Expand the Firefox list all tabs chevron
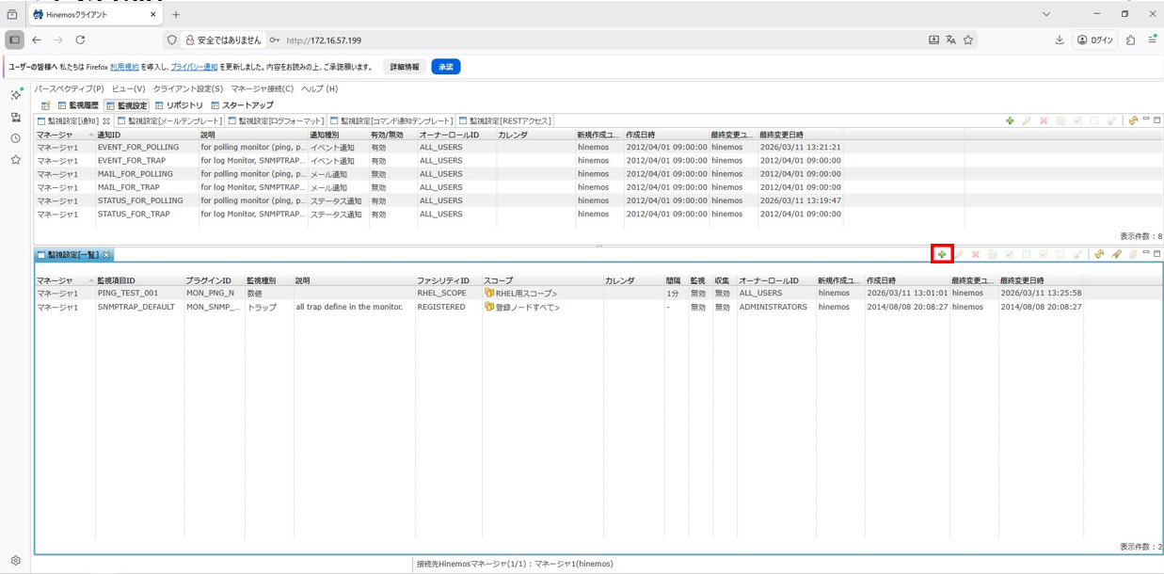This screenshot has height=574, width=1164. pos(1046,14)
